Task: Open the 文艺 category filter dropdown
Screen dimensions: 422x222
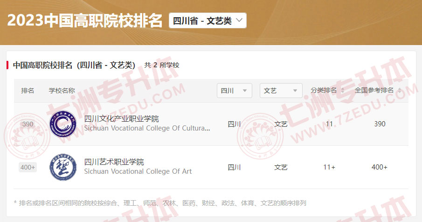Action: 281,91
